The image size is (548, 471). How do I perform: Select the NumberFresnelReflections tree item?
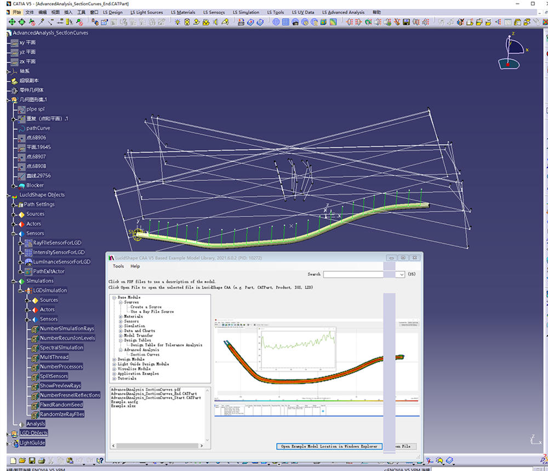click(x=70, y=395)
